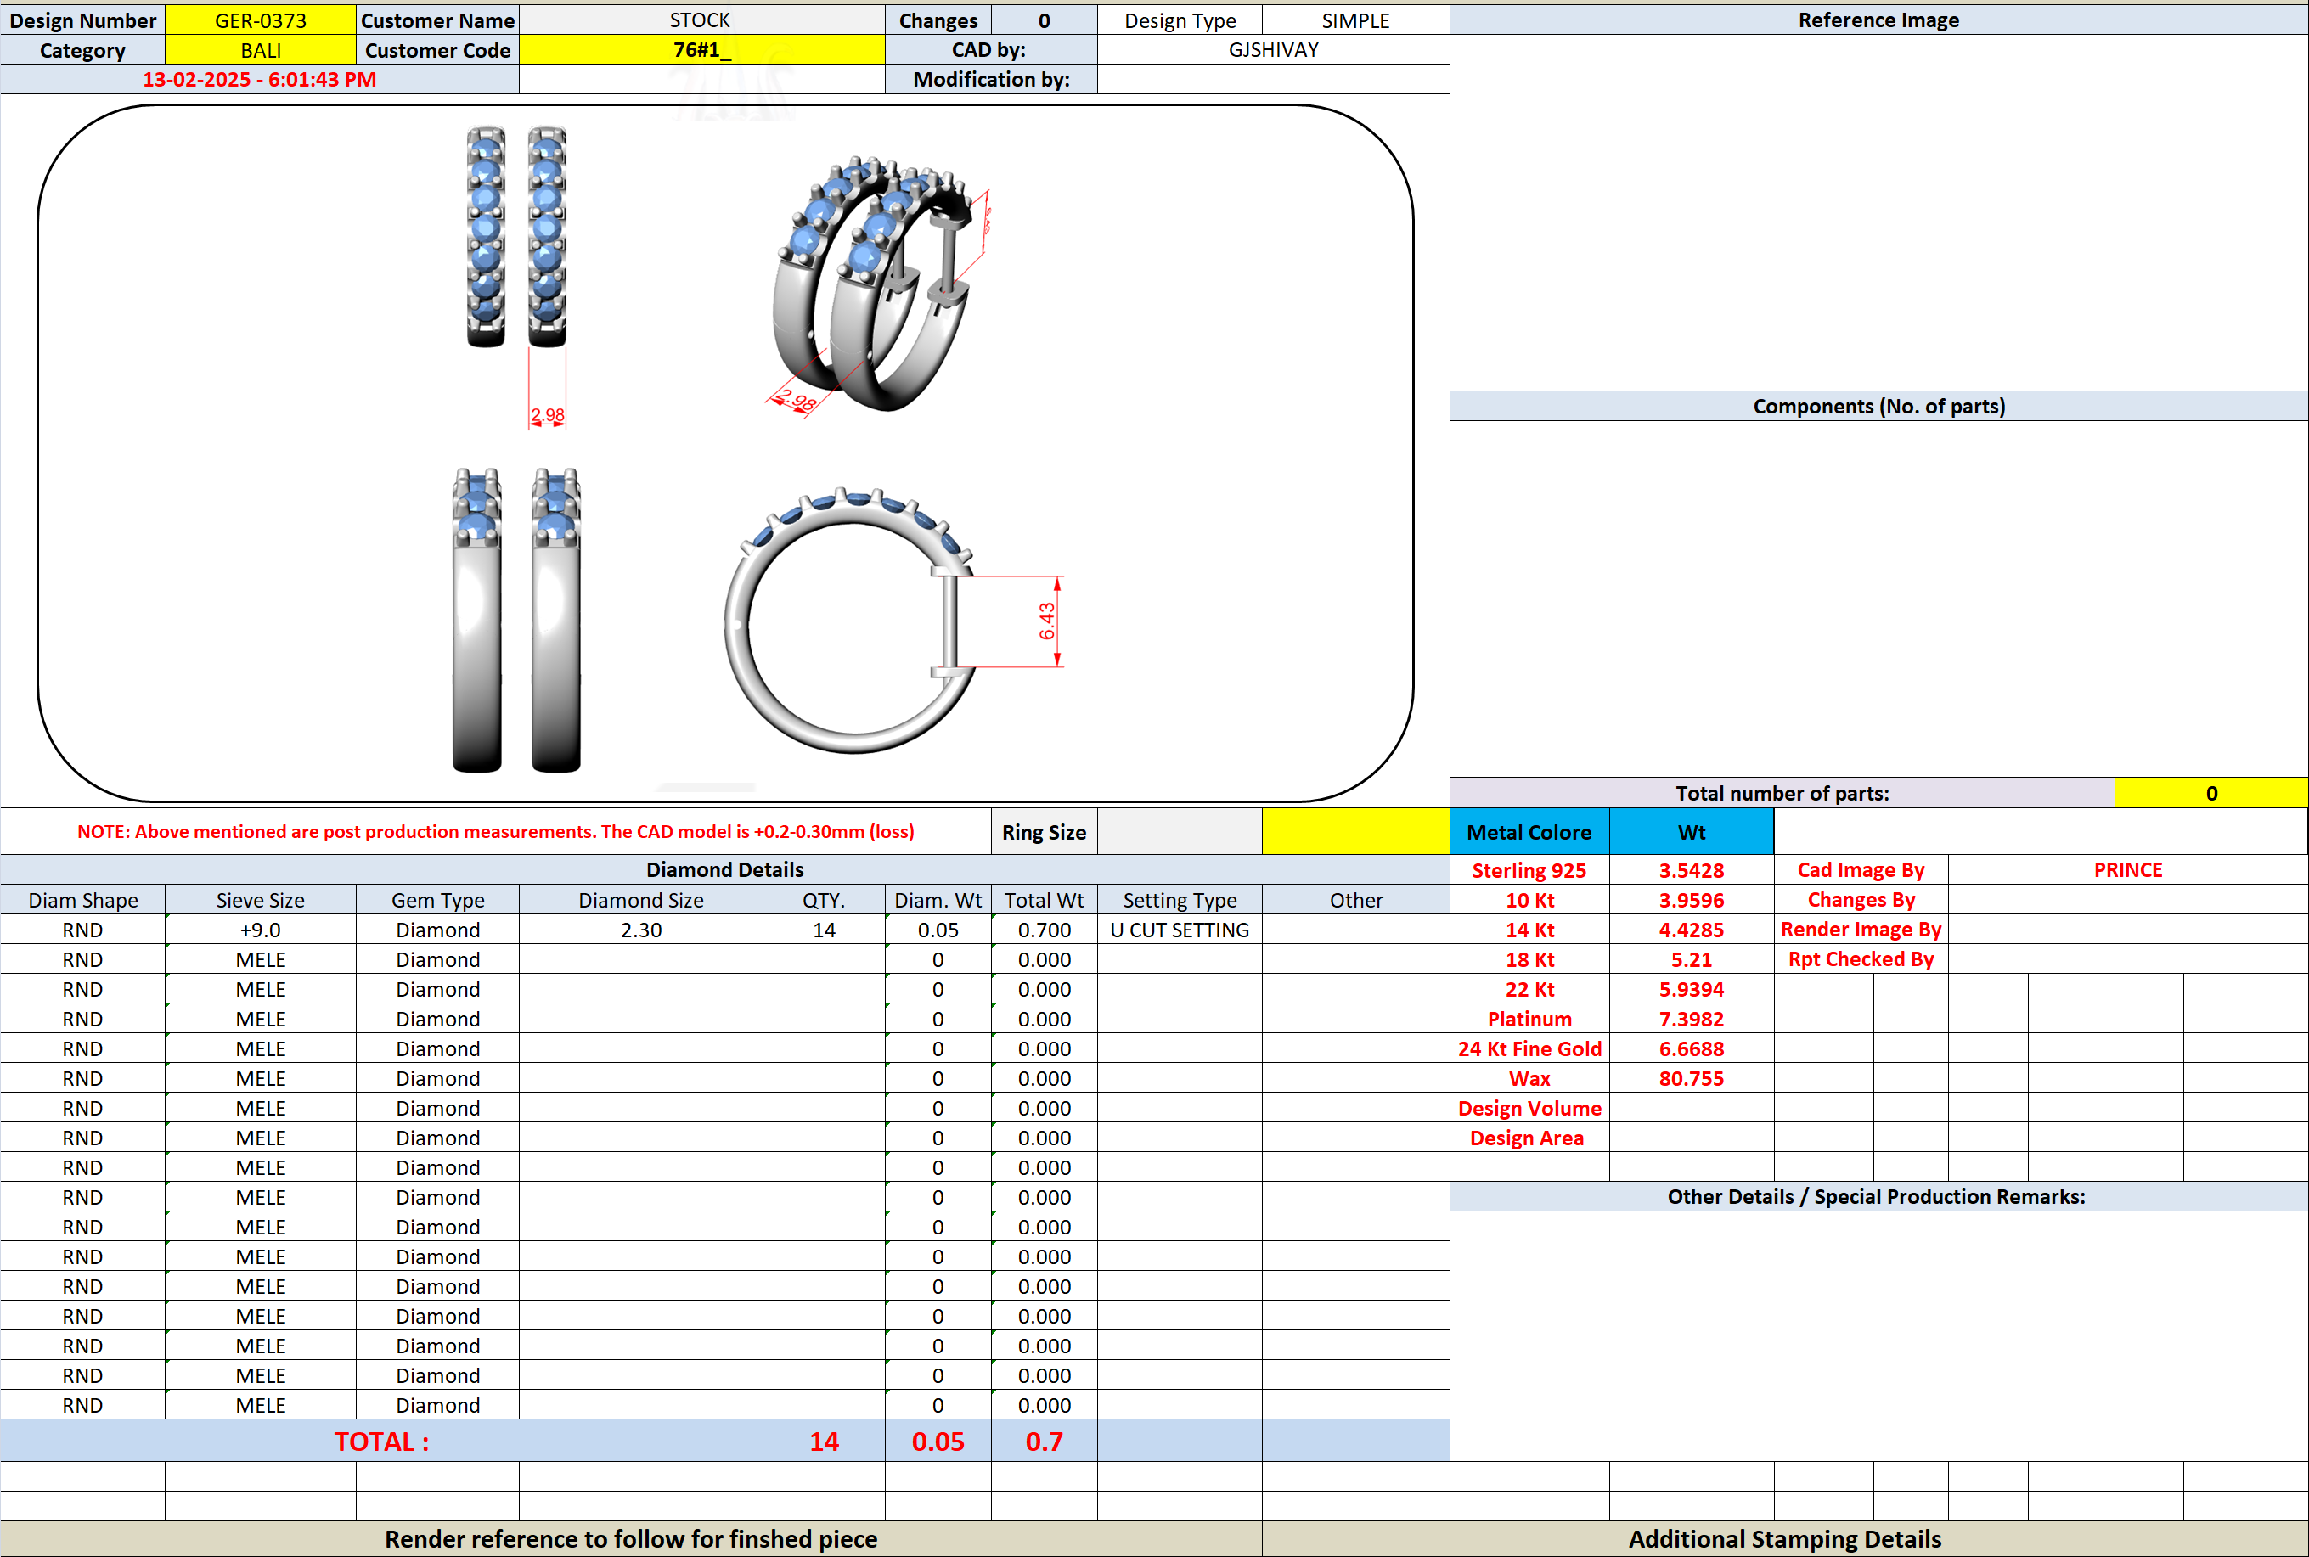2309x1557 pixels.
Task: Click the Cad Image By value PRINCE
Action: tap(2127, 870)
